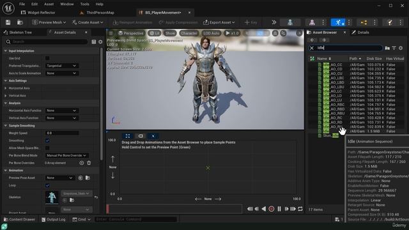
Task: Open the Content Drawer
Action: point(19,220)
